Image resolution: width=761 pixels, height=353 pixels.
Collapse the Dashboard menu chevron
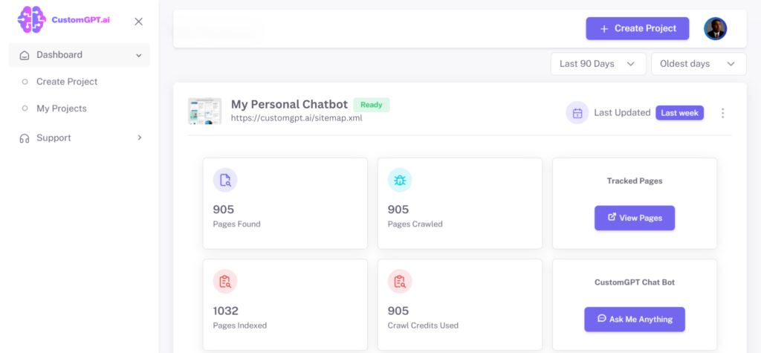tap(139, 55)
